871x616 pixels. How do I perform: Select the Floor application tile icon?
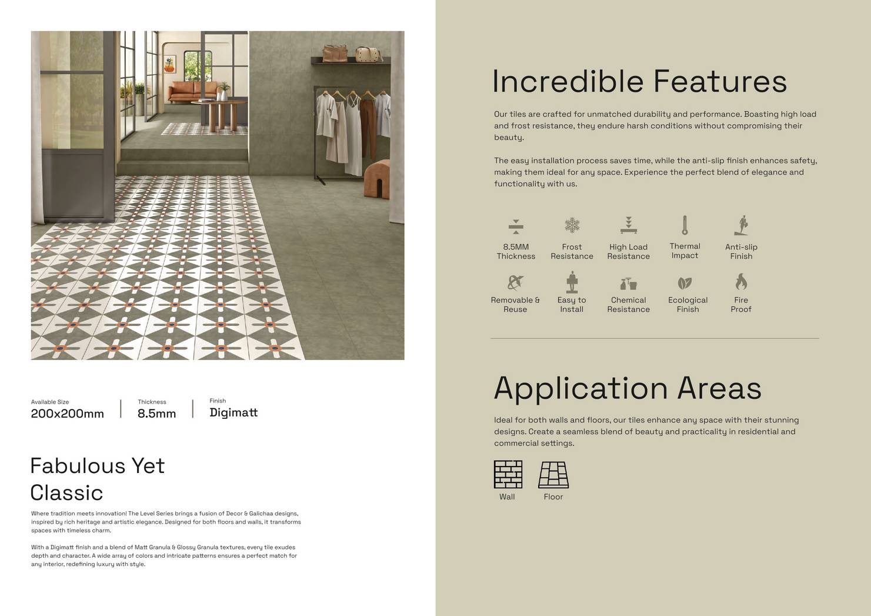553,474
